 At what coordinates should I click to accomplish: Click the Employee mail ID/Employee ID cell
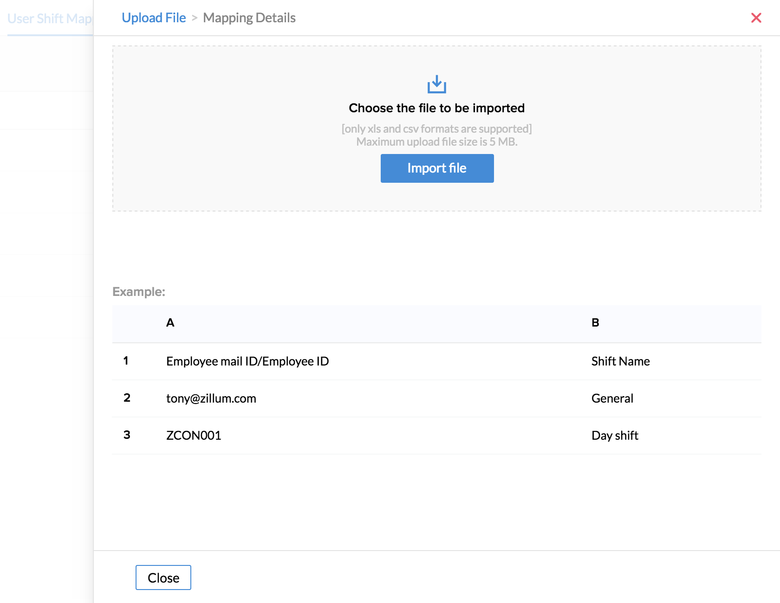click(247, 361)
